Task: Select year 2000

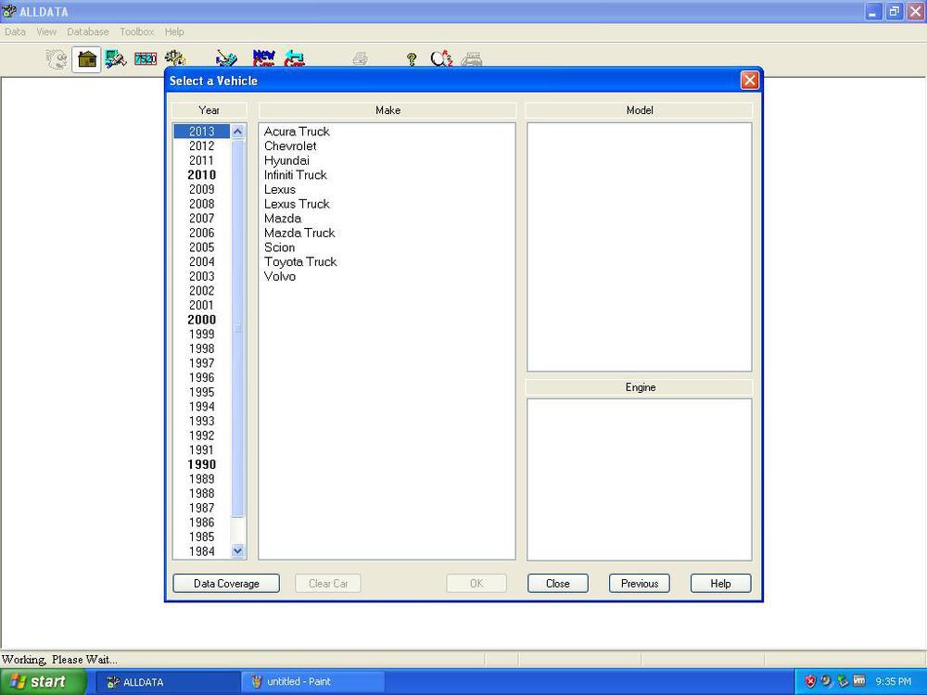Action: [x=201, y=320]
